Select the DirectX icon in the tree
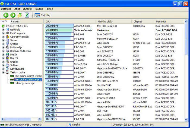The image size is (190, 128). pyautogui.click(x=8, y=58)
